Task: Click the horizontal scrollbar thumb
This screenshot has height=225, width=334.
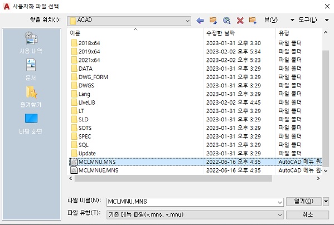Action: 173,178
